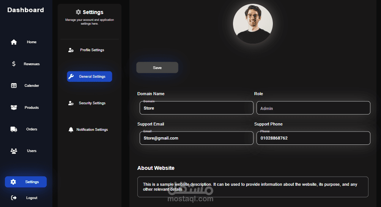Image resolution: width=381 pixels, height=207 pixels.
Task: Click the gear icon beside Settings heading
Action: click(78, 12)
